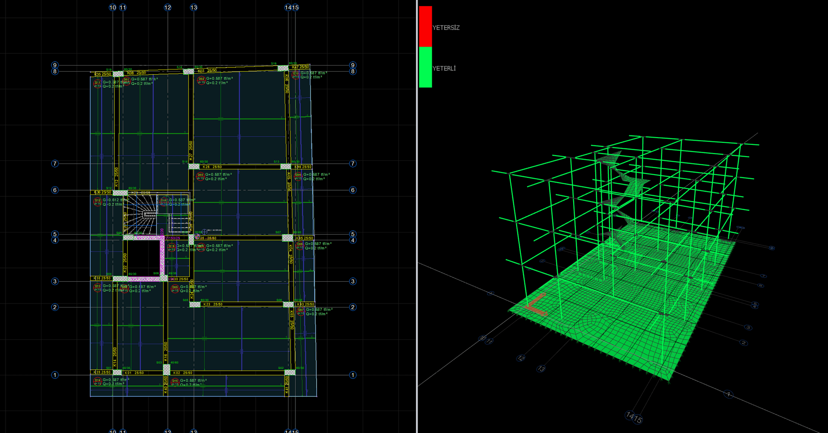Screen dimensions: 828x433
Task: Select the K26 25/50 beam label
Action: (212, 167)
